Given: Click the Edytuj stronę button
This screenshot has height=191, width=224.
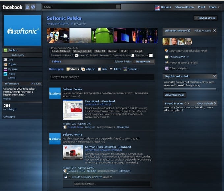Looking at the screenshot, I should [x=206, y=18].
